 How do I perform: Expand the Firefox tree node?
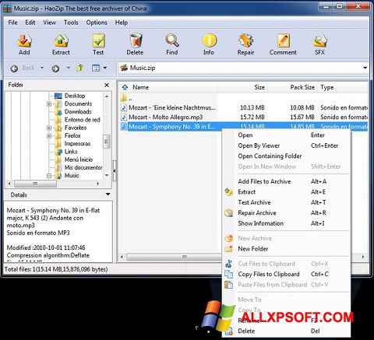[x=49, y=136]
